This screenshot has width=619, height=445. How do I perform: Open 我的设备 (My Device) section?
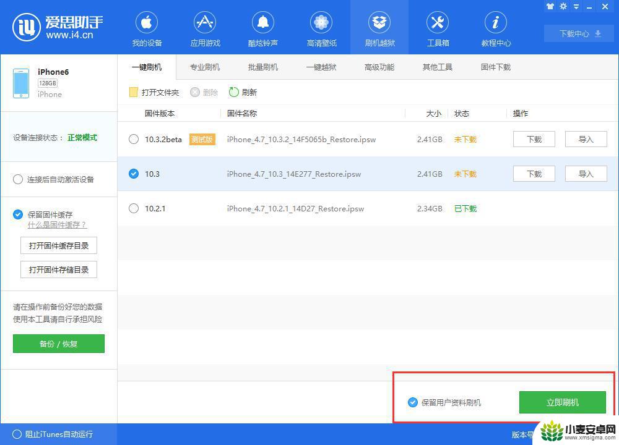tap(147, 29)
